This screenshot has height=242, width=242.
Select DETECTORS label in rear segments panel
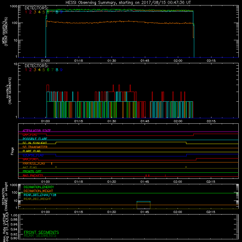point(36,66)
